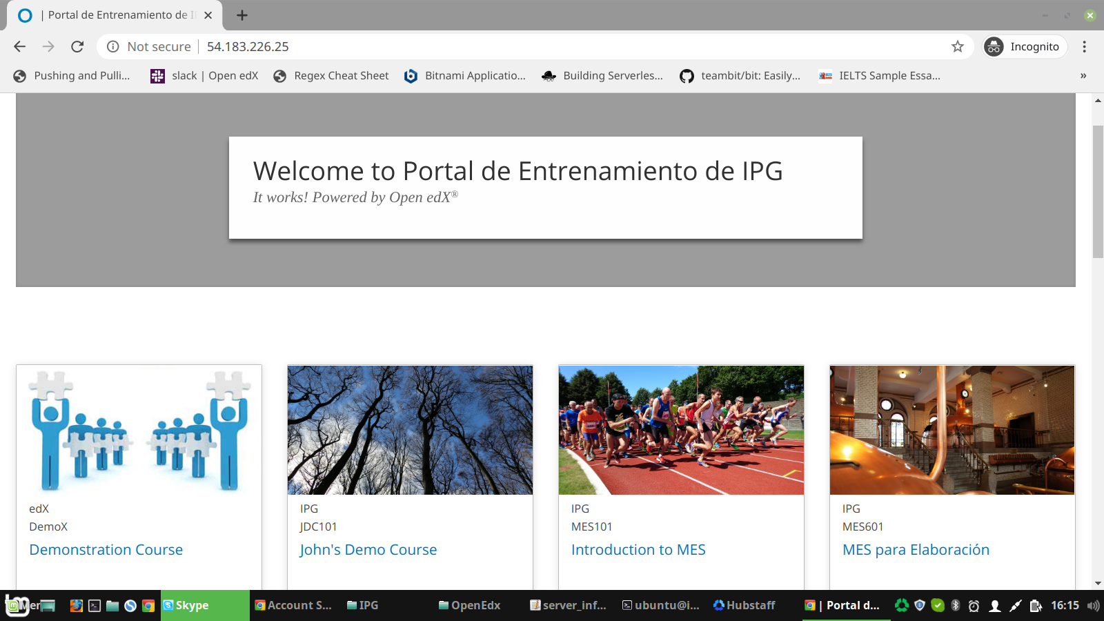Open the "Regex Cheat Sheet" bookmark

coord(331,76)
